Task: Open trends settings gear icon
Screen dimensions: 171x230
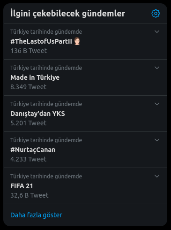Action: [156, 14]
